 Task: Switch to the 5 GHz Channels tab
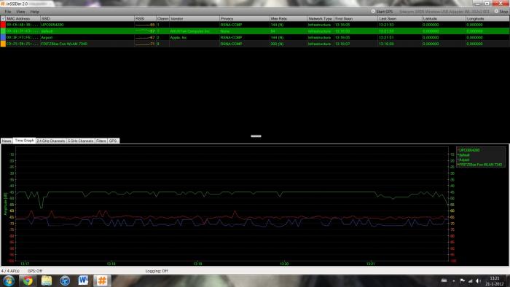(x=81, y=141)
